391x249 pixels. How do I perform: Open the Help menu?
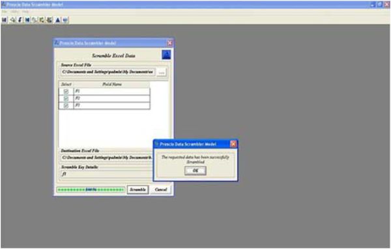(25, 12)
